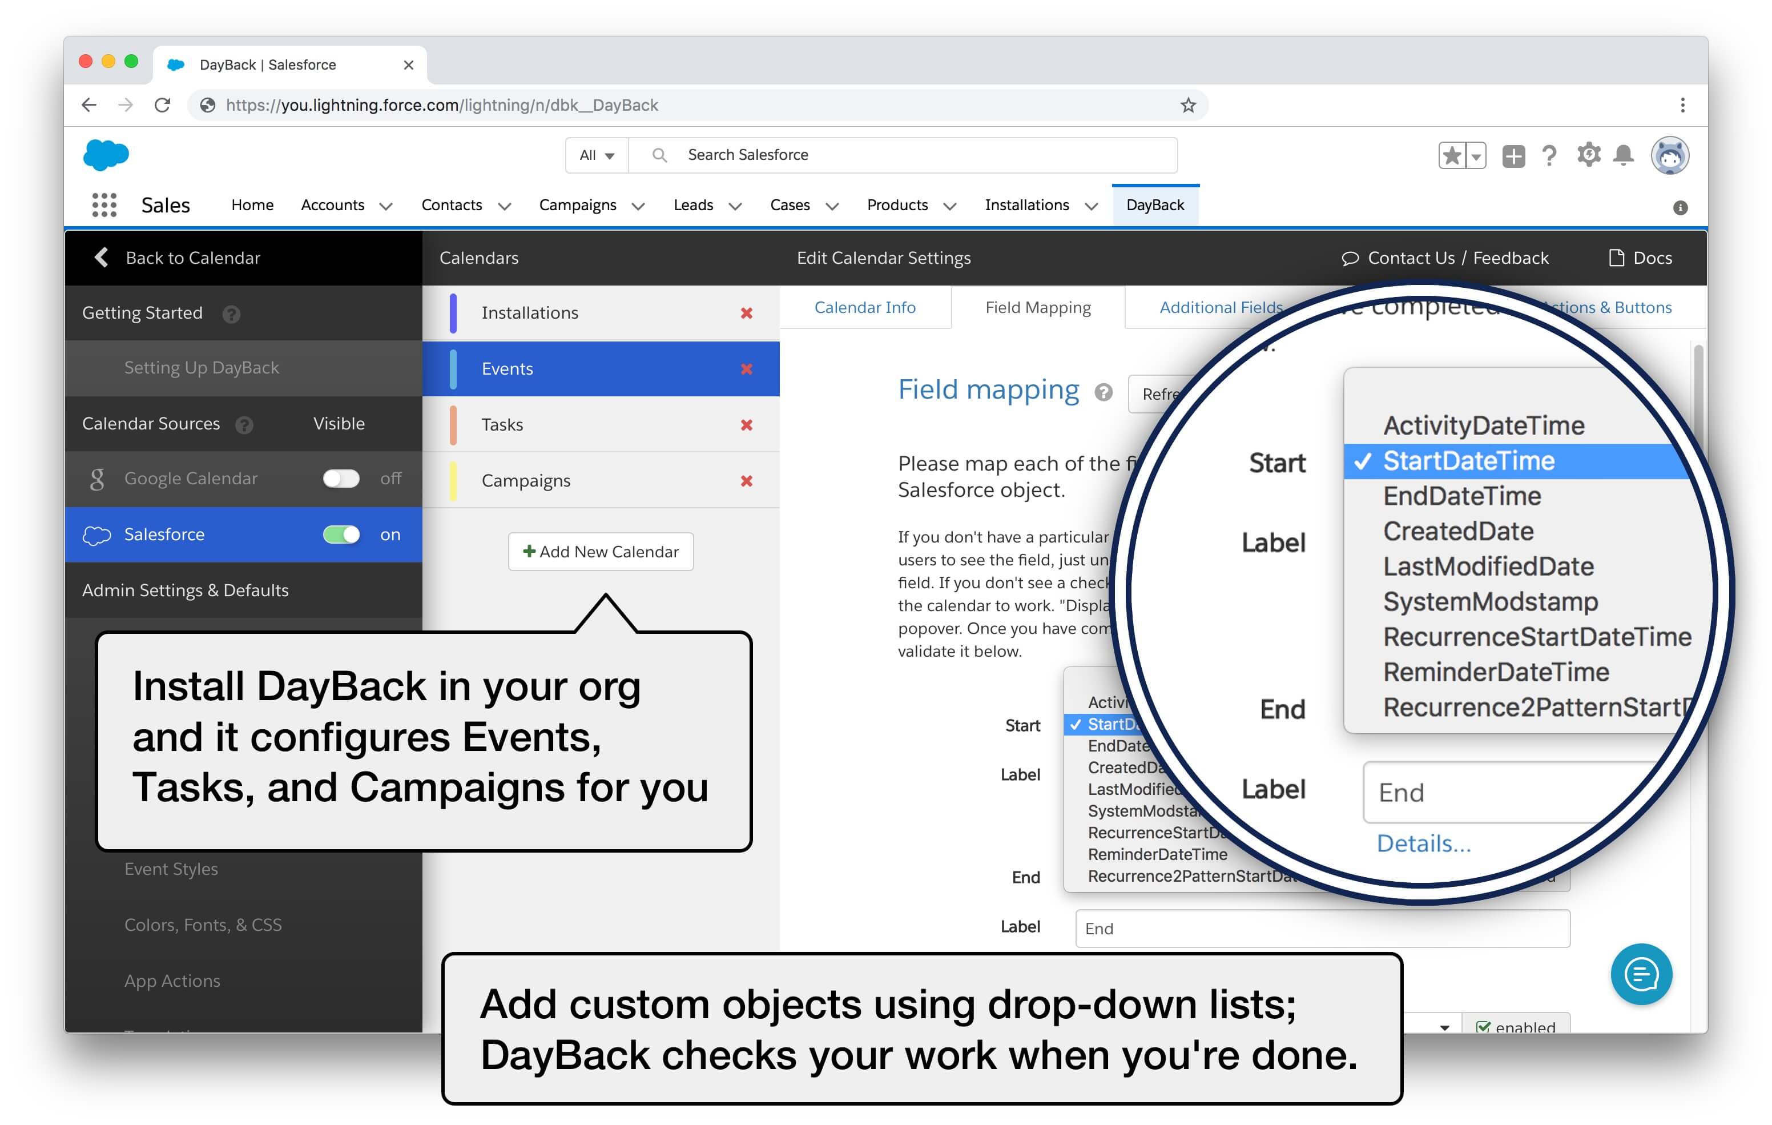Open the Home nav tab
The image size is (1772, 1125).
[252, 204]
